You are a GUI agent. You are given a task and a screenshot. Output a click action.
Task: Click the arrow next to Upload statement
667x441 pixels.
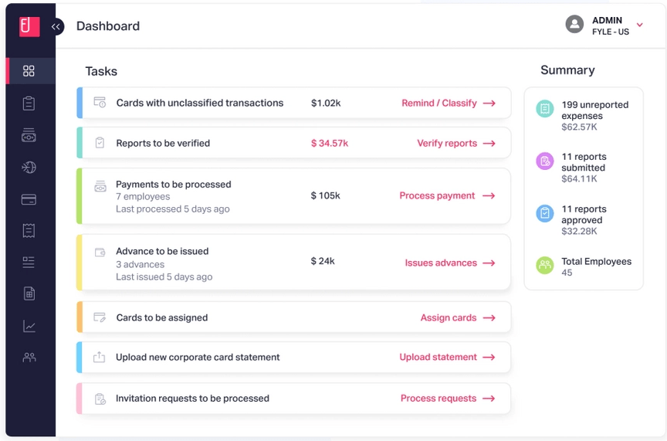point(489,357)
